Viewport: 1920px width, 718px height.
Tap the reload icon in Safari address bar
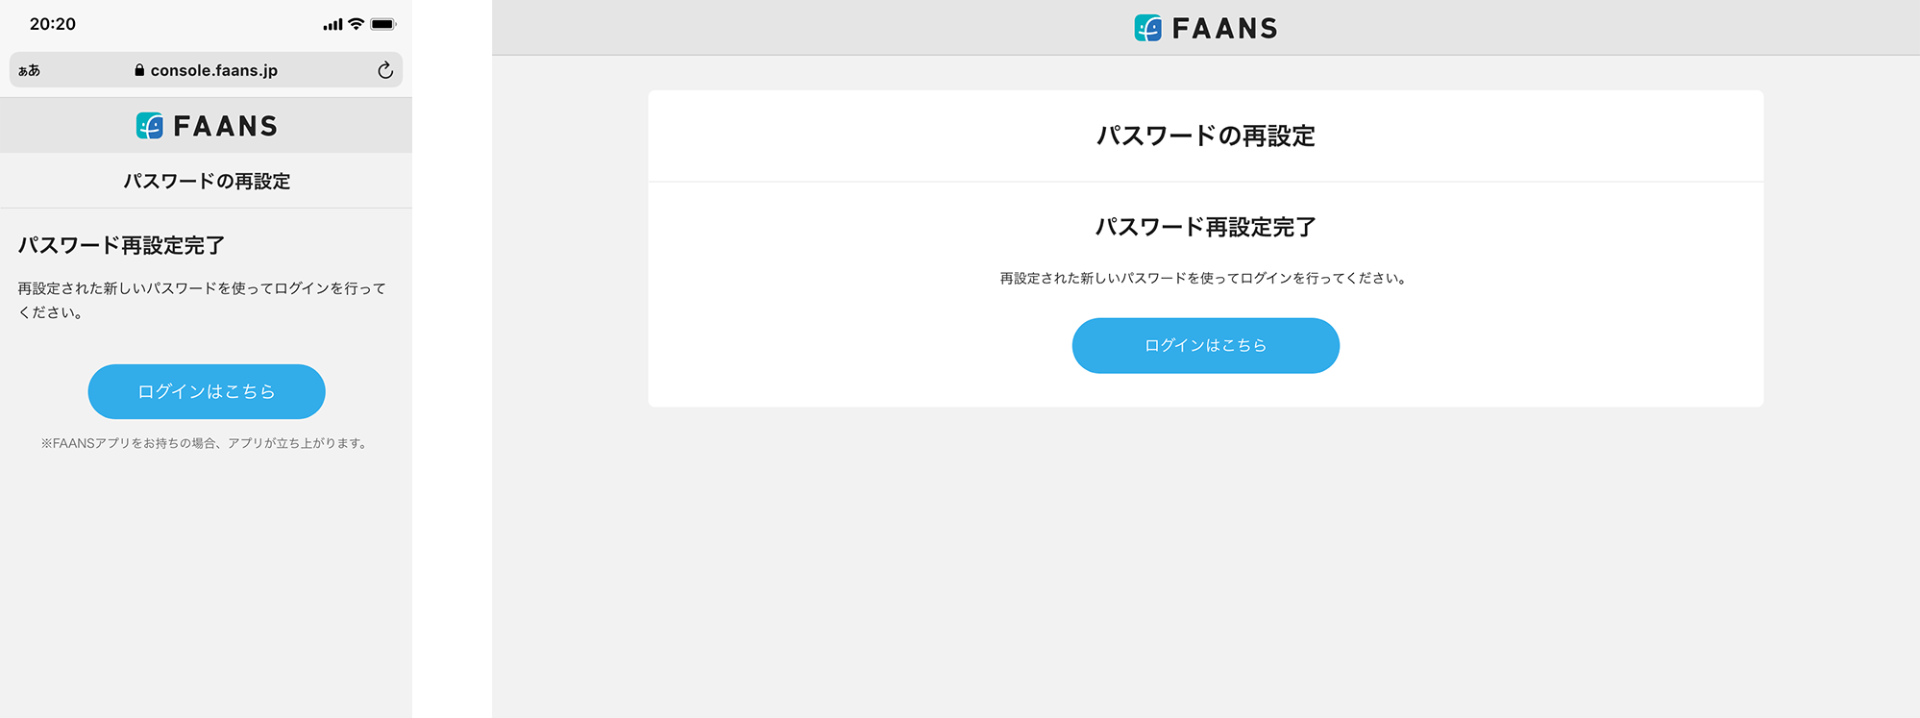(384, 69)
